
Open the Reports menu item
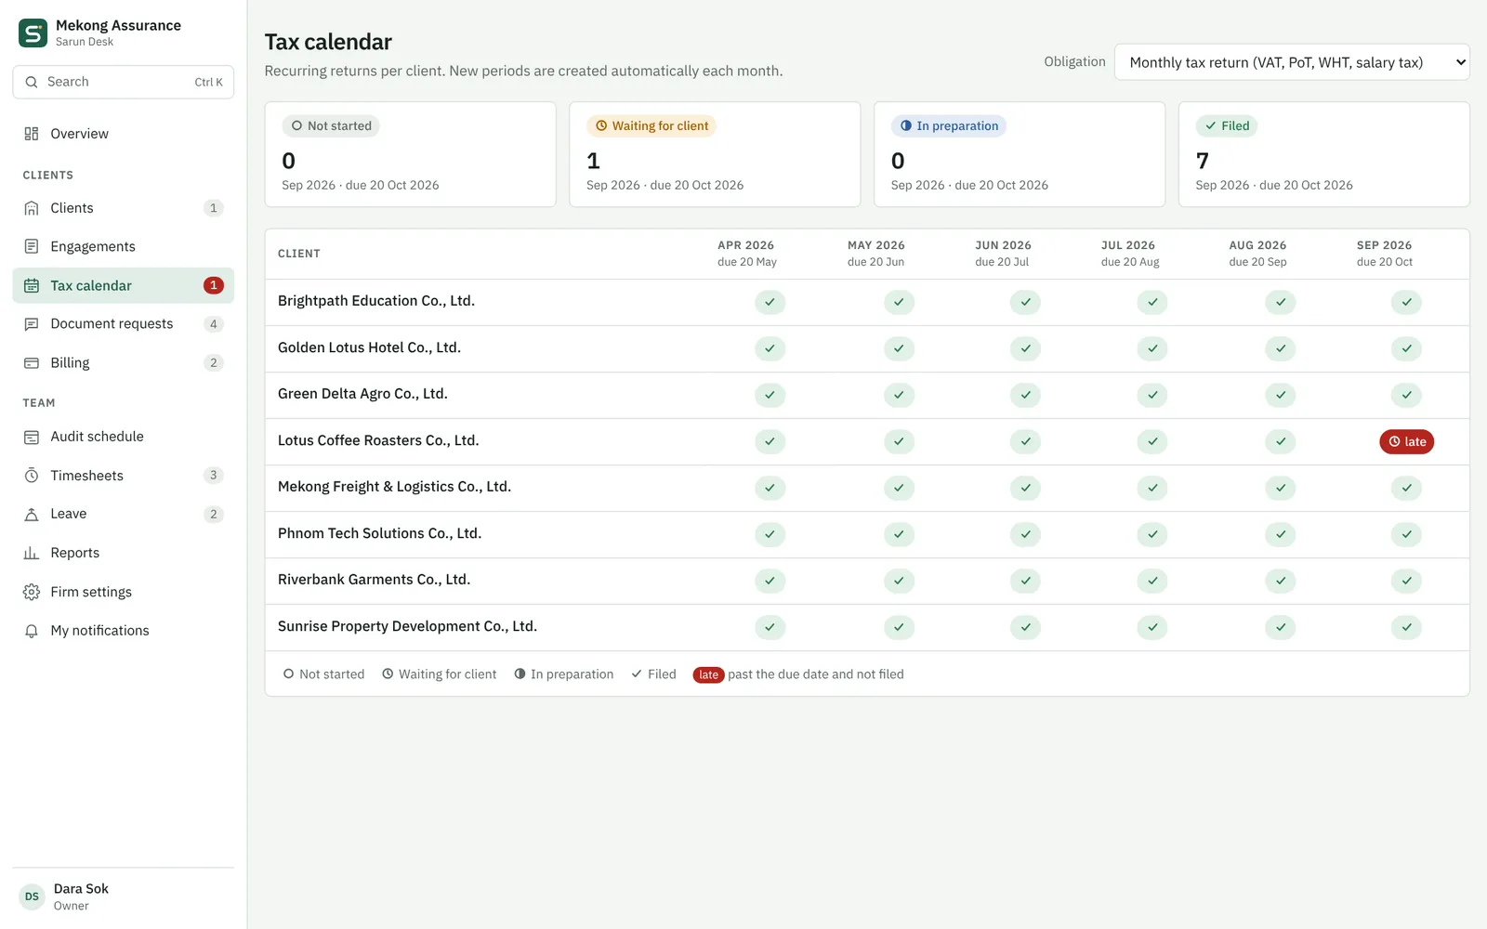click(123, 553)
